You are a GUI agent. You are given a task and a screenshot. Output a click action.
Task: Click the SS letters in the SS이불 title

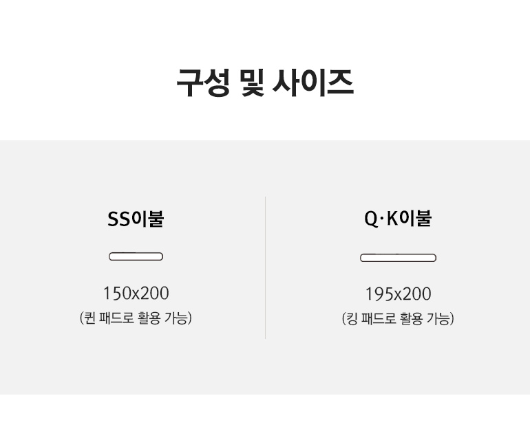(x=118, y=219)
